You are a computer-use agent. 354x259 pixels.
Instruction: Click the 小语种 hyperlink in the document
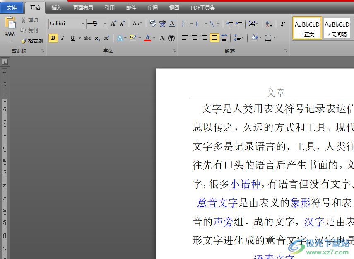[245, 184]
